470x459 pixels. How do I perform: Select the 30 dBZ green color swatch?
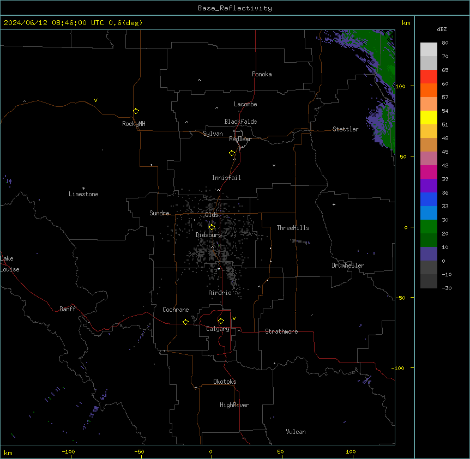(429, 227)
